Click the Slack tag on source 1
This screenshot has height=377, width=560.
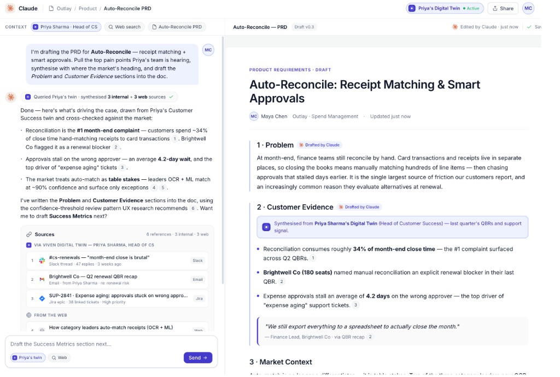point(197,261)
